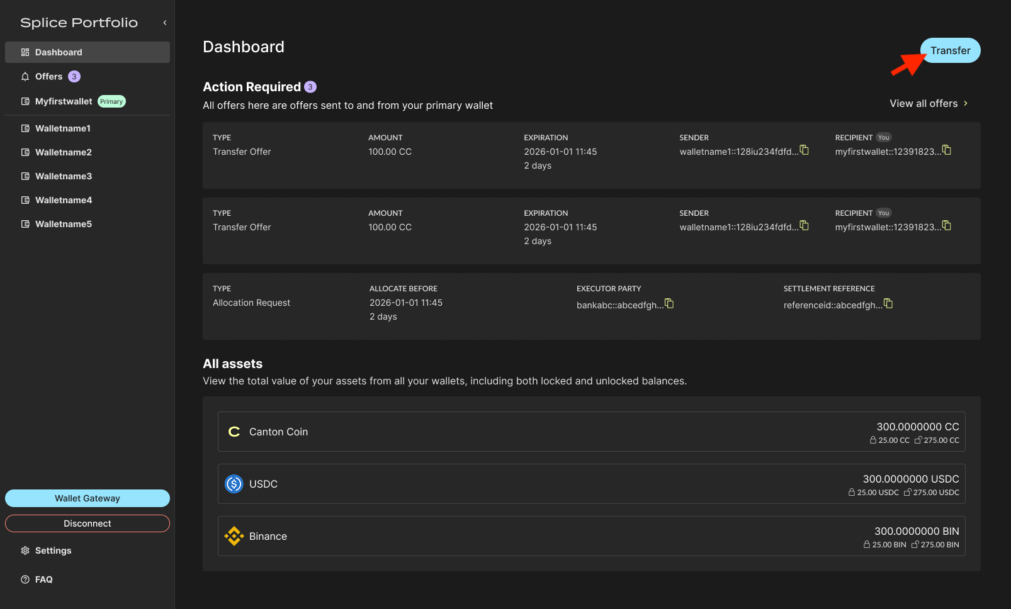Open the Allocation Request row
This screenshot has height=609, width=1011.
click(592, 306)
